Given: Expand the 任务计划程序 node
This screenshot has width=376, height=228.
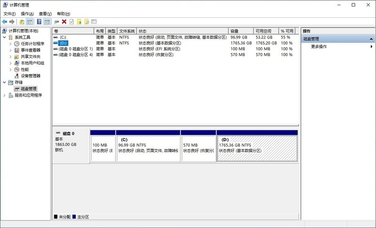Looking at the screenshot, I should pyautogui.click(x=10, y=44).
